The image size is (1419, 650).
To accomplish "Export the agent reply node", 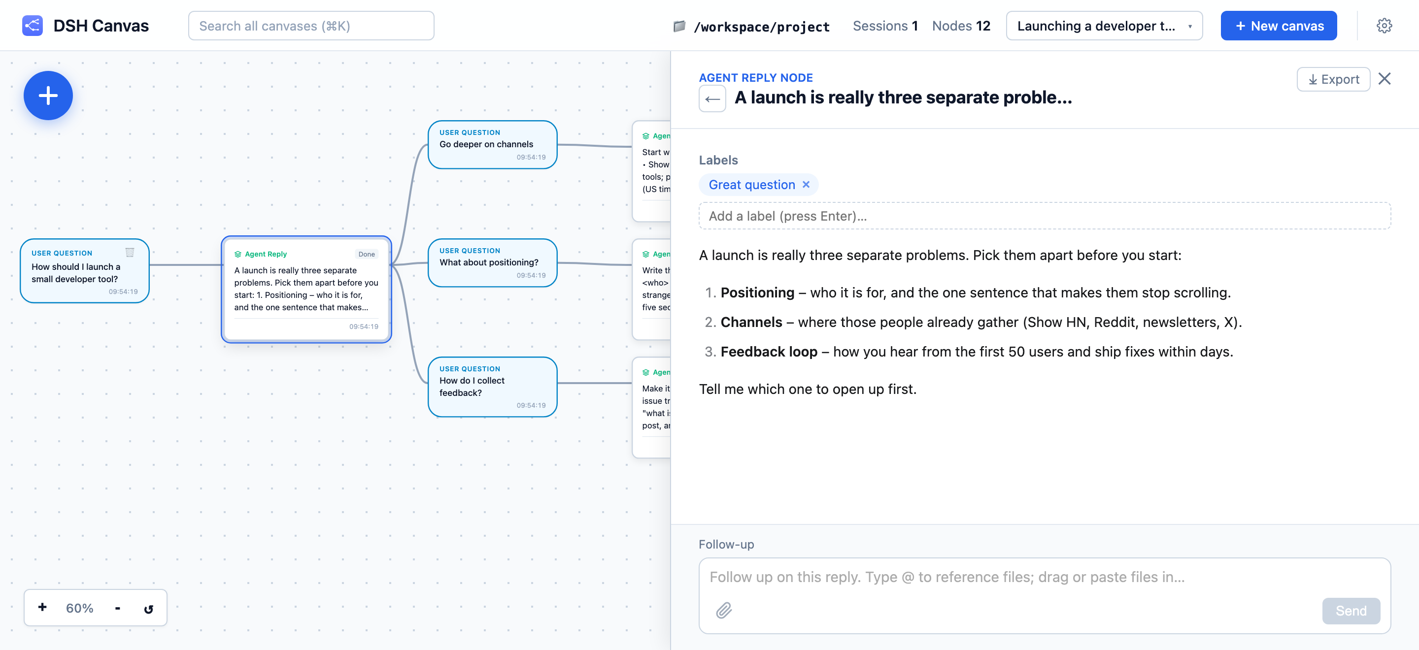I will 1333,79.
